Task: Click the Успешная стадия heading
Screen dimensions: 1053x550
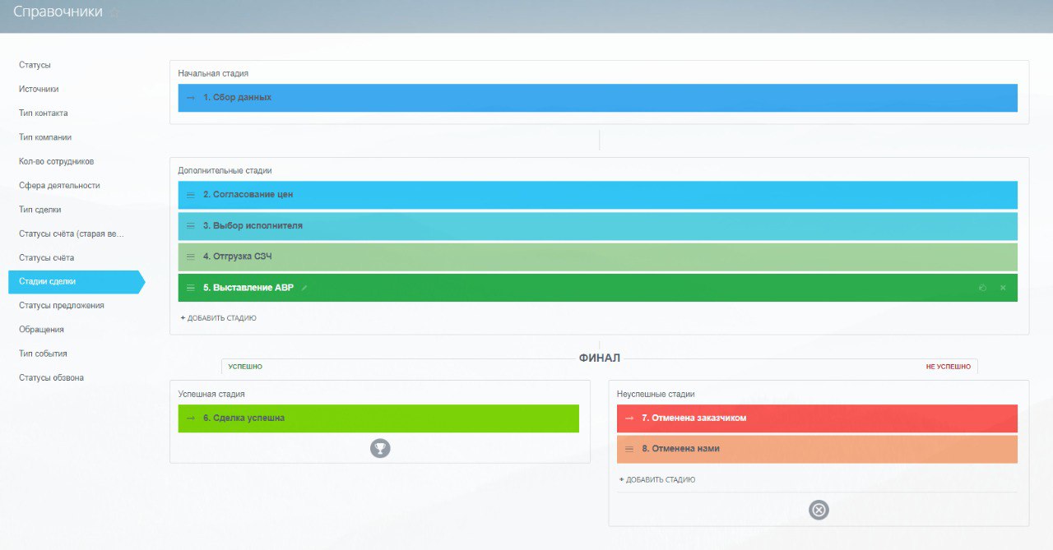Action: tap(211, 395)
